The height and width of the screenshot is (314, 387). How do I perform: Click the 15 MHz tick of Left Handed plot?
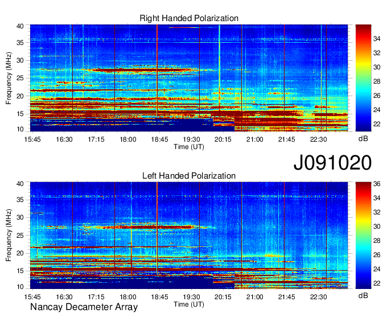click(x=20, y=271)
